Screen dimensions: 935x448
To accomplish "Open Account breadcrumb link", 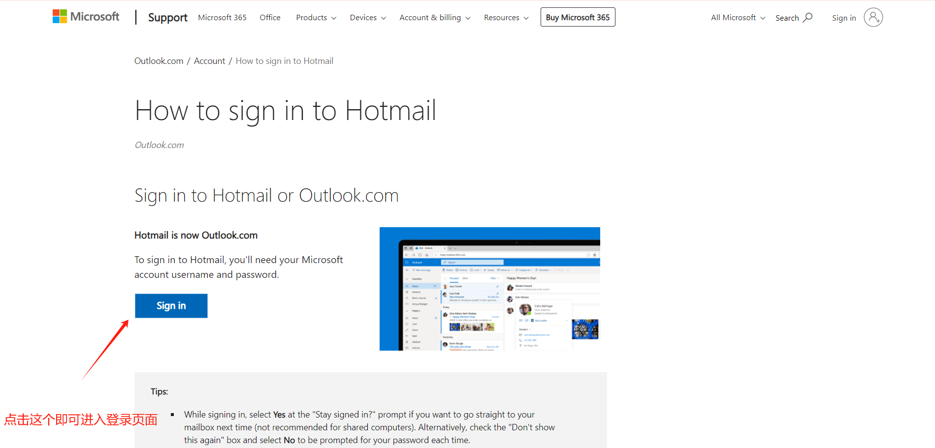I will pyautogui.click(x=209, y=61).
